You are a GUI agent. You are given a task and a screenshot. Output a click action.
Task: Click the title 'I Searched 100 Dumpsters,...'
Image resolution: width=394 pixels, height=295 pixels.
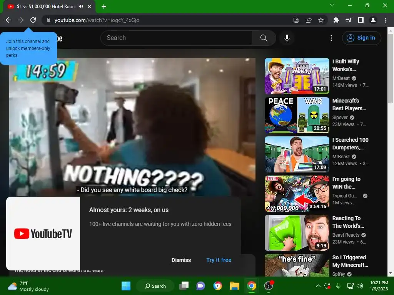350,144
